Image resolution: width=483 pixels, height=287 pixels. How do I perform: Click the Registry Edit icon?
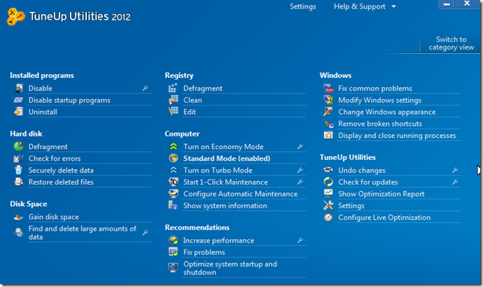[173, 111]
